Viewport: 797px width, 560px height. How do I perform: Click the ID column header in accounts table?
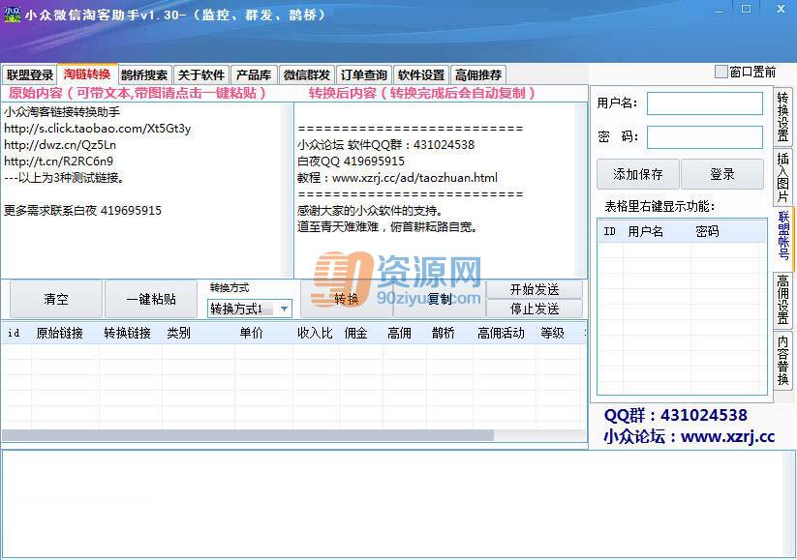609,231
